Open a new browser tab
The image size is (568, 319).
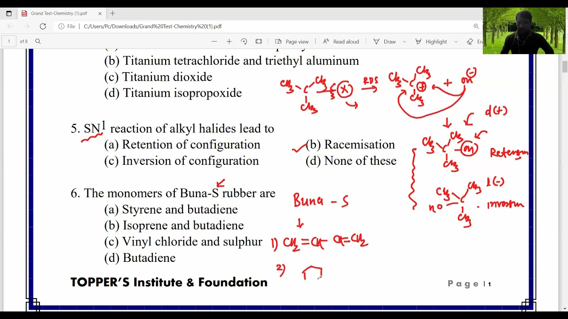(113, 13)
